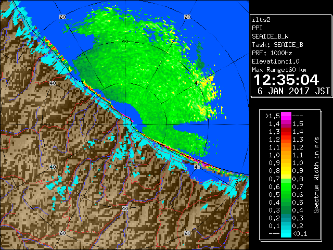Pick the bright green legend band between 0.6 and 0.7
This screenshot has width=333, height=250.
point(286,186)
